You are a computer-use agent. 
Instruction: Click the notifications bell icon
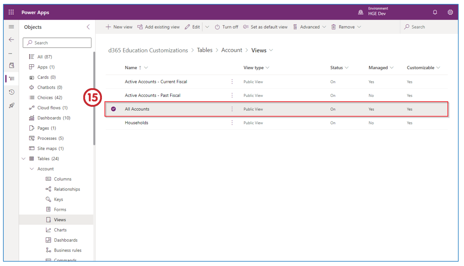point(435,12)
